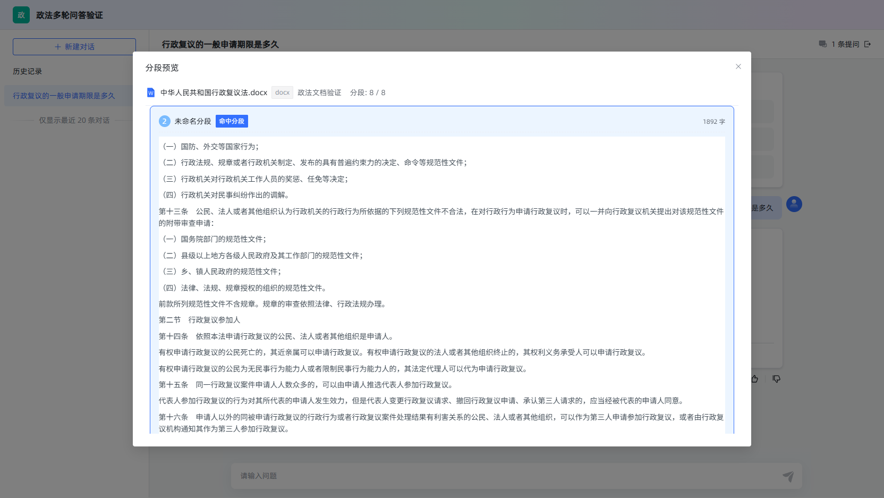Click the 未命名分段 title
This screenshot has height=498, width=884.
pos(193,121)
